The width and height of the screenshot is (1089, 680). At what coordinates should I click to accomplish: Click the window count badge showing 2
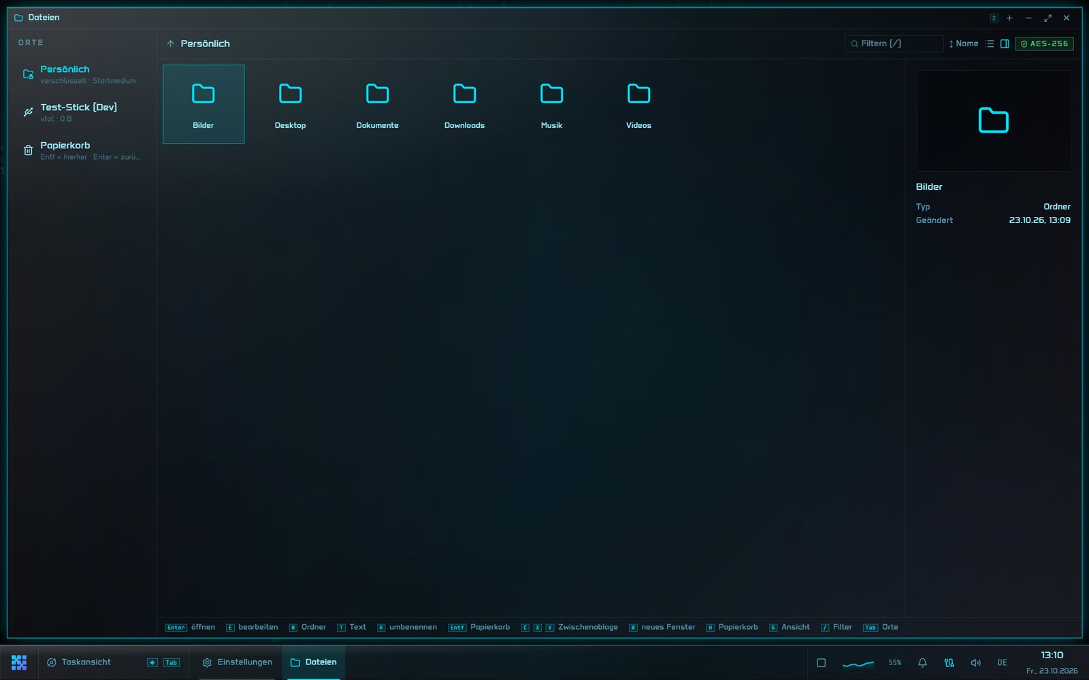pos(994,18)
